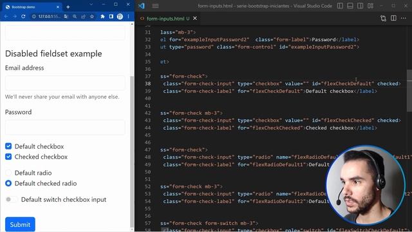Open browser tab search chevron
The height and width of the screenshot is (232, 412).
(x=91, y=5)
